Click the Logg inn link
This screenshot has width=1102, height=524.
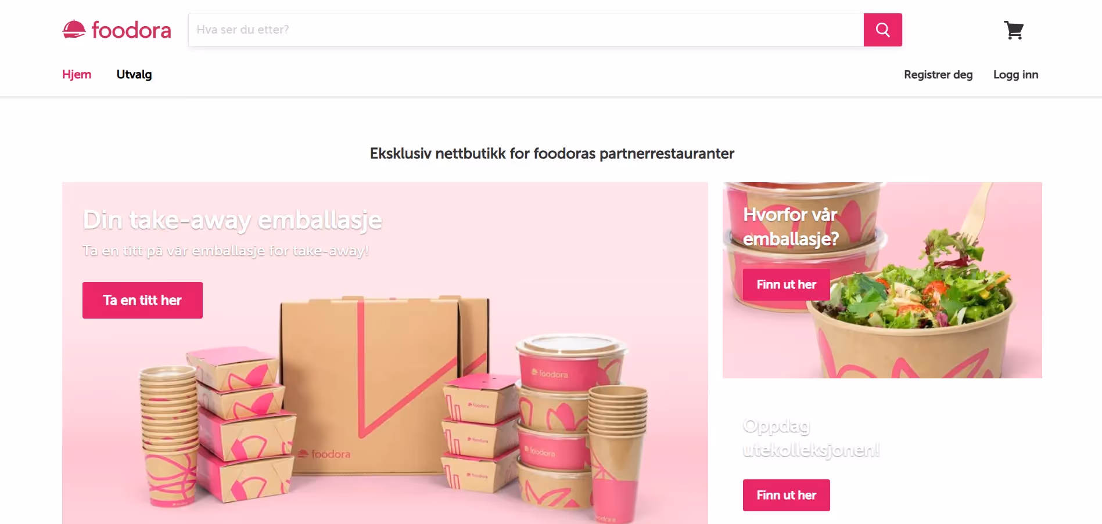[x=1015, y=74]
